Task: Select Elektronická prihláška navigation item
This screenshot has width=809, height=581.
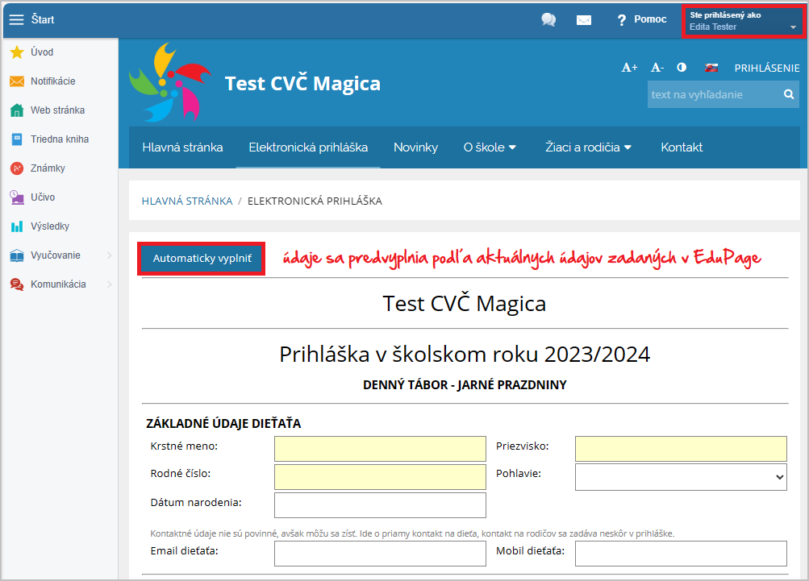Action: pos(308,147)
